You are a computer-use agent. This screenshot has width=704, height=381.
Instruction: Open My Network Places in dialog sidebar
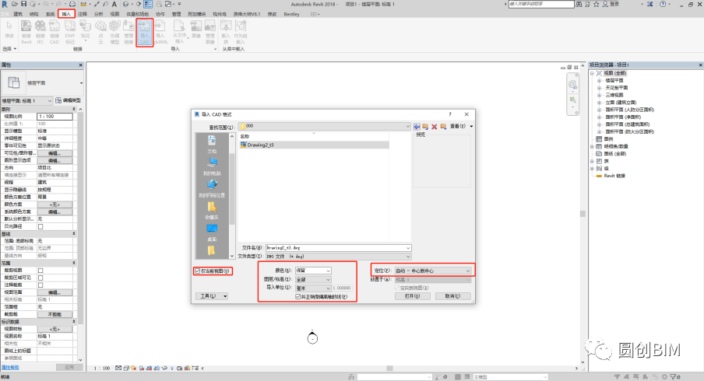pos(212,188)
